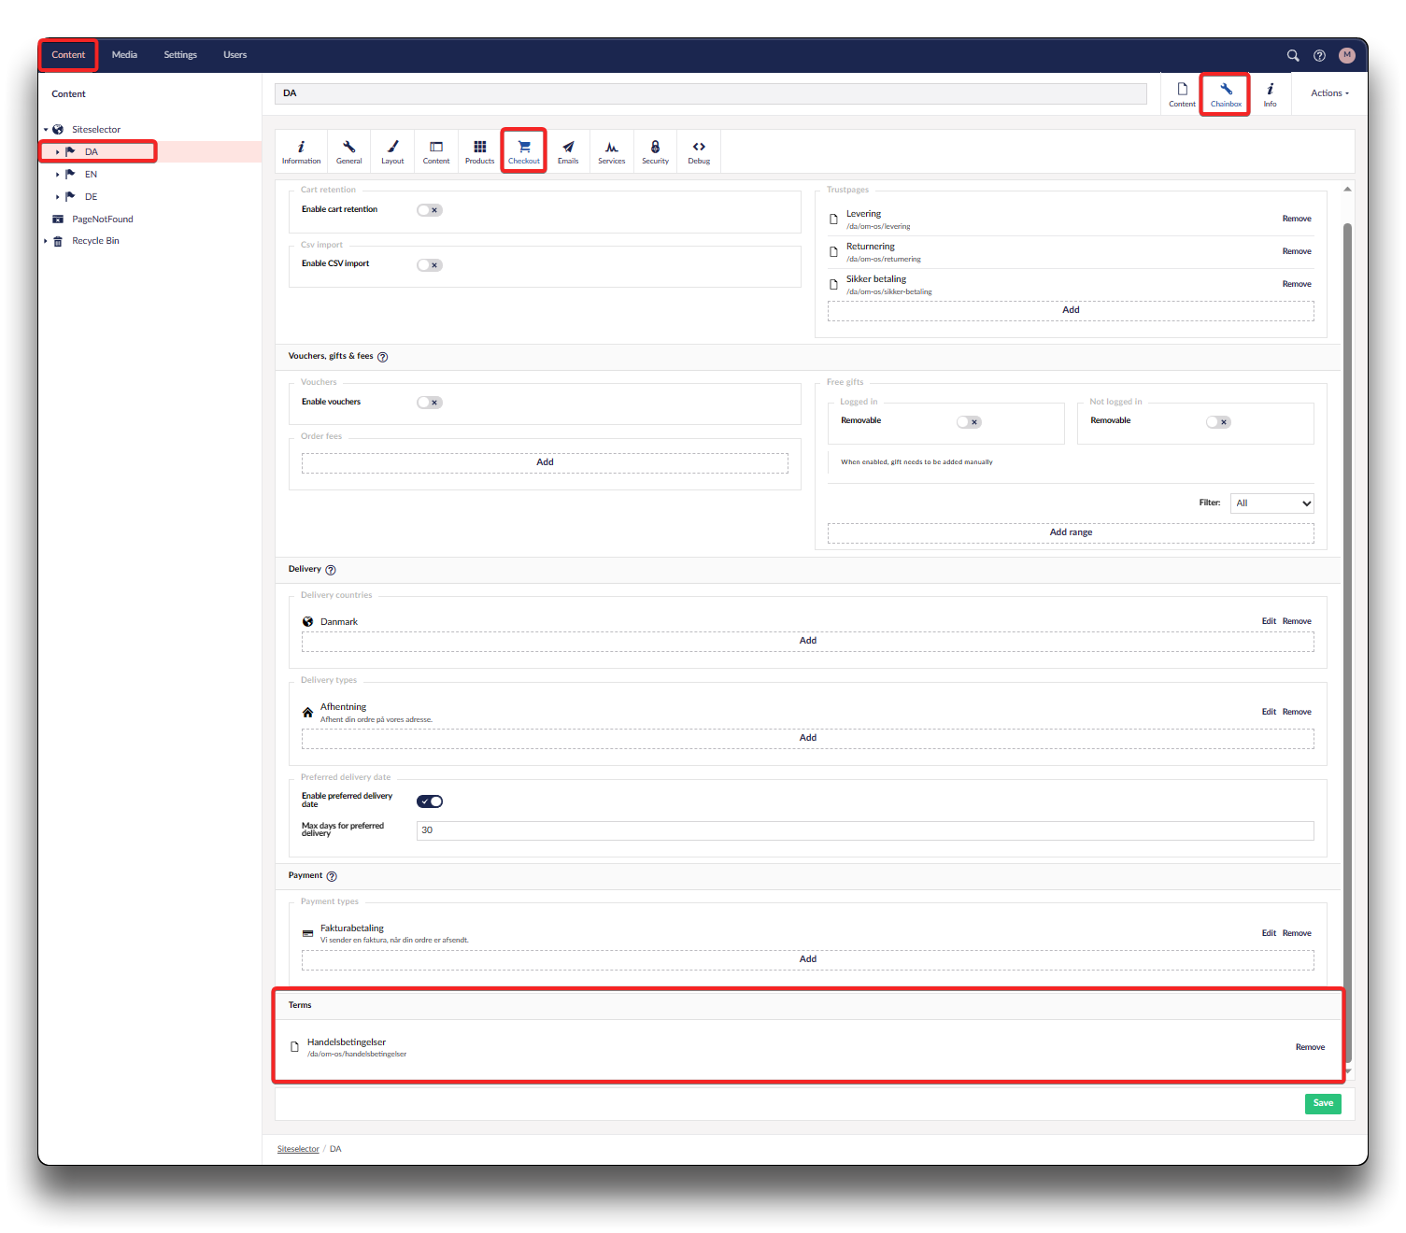Open the Chainbox wrench app

1226,93
